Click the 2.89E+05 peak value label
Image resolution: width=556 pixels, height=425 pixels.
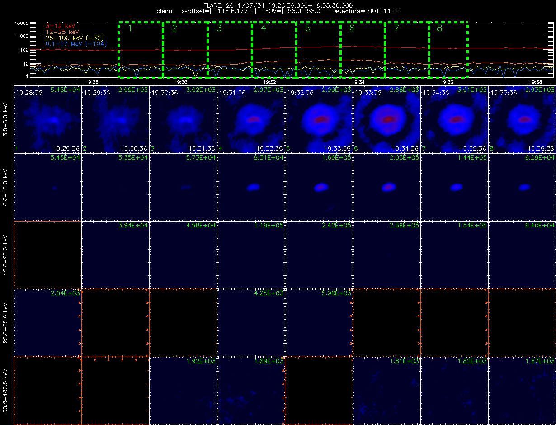[405, 226]
